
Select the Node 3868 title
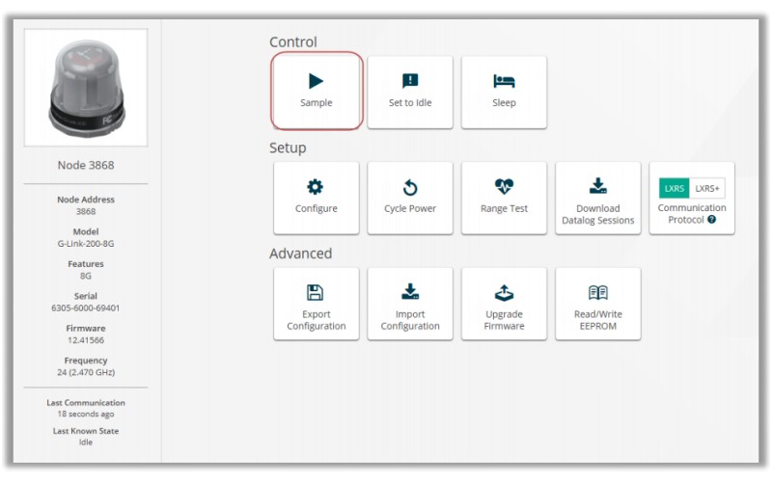(x=86, y=165)
